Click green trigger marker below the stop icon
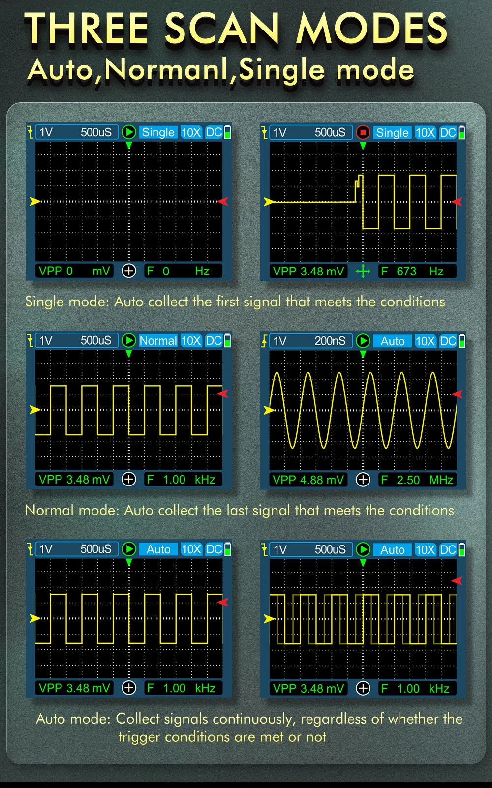This screenshot has height=788, width=492. tap(363, 145)
